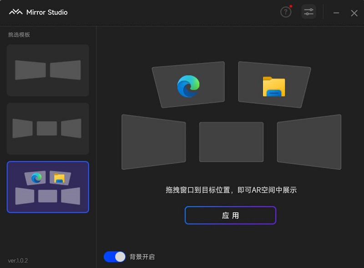
Task: Choose the two-screen template thumbnail
Action: [x=48, y=70]
